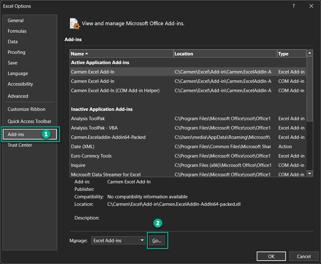Open the Manage dropdown list

[x=118, y=240]
